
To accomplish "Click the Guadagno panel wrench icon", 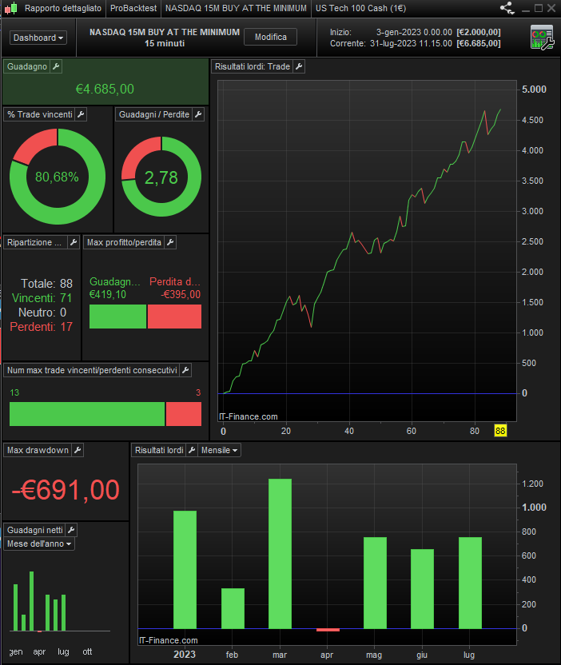I will (56, 66).
